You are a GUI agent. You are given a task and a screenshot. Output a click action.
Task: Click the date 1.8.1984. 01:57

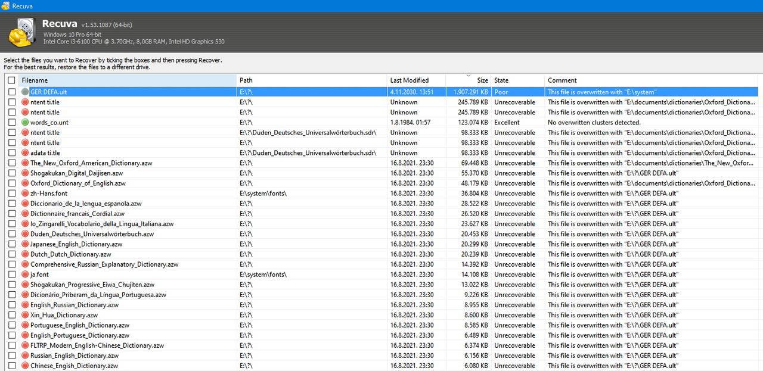411,123
